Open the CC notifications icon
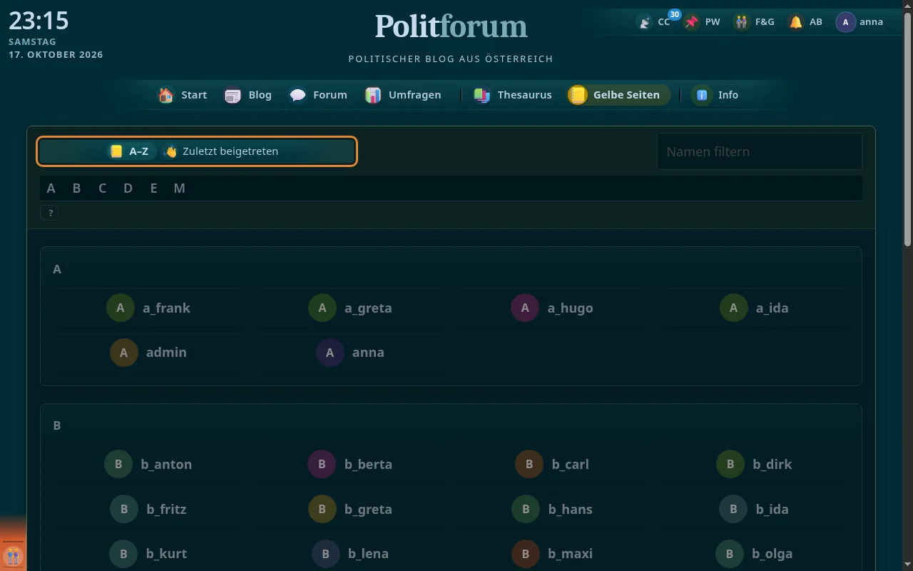 click(x=645, y=22)
